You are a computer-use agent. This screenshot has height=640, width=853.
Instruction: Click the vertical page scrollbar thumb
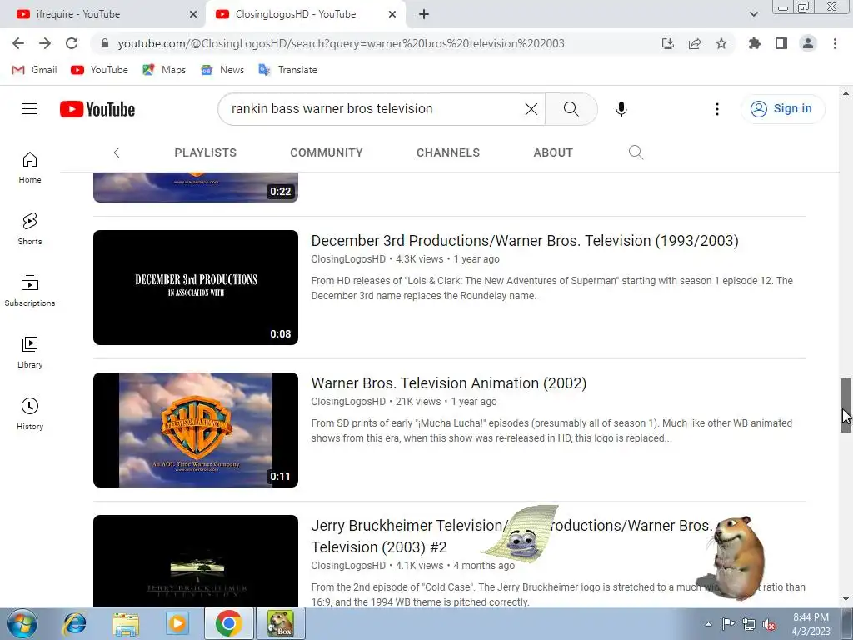coord(846,405)
